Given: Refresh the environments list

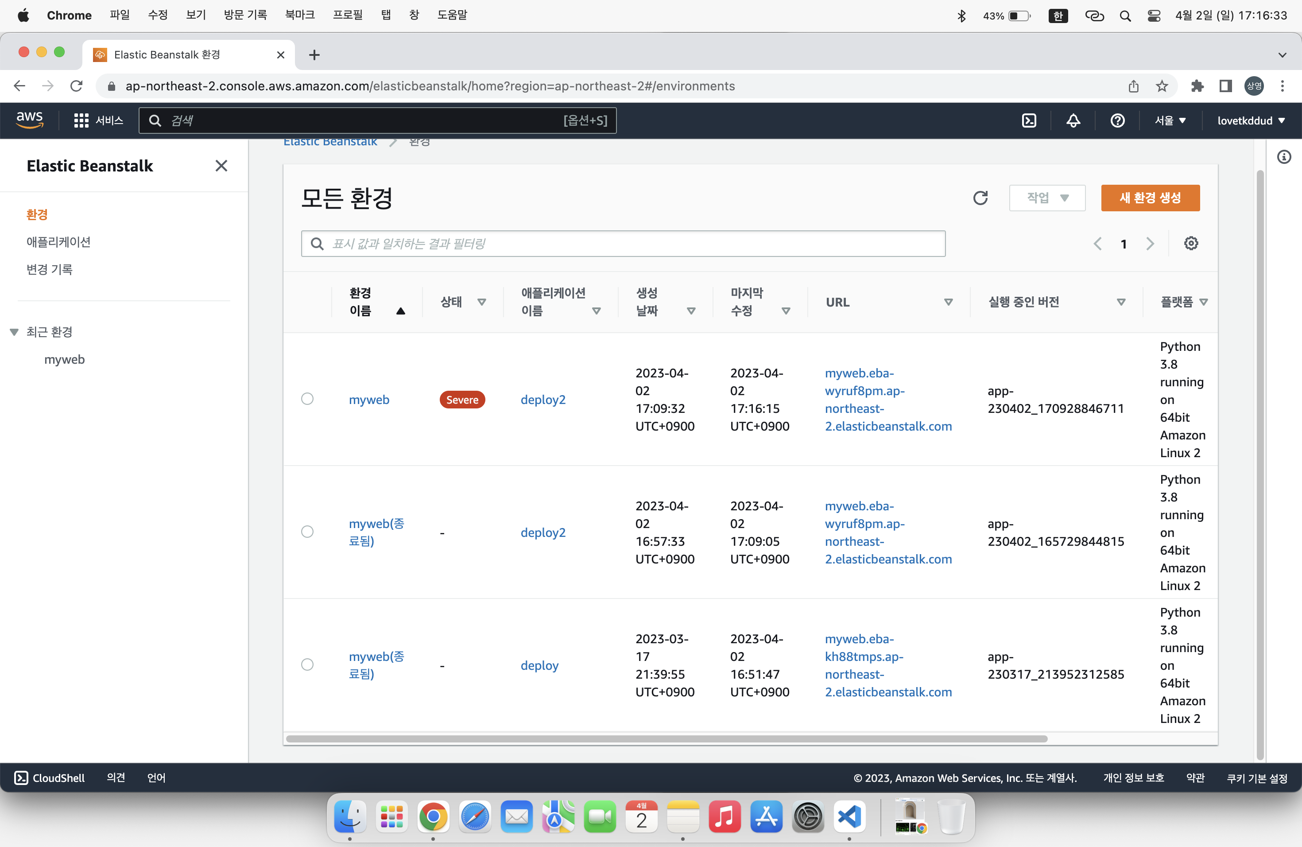Looking at the screenshot, I should coord(980,198).
